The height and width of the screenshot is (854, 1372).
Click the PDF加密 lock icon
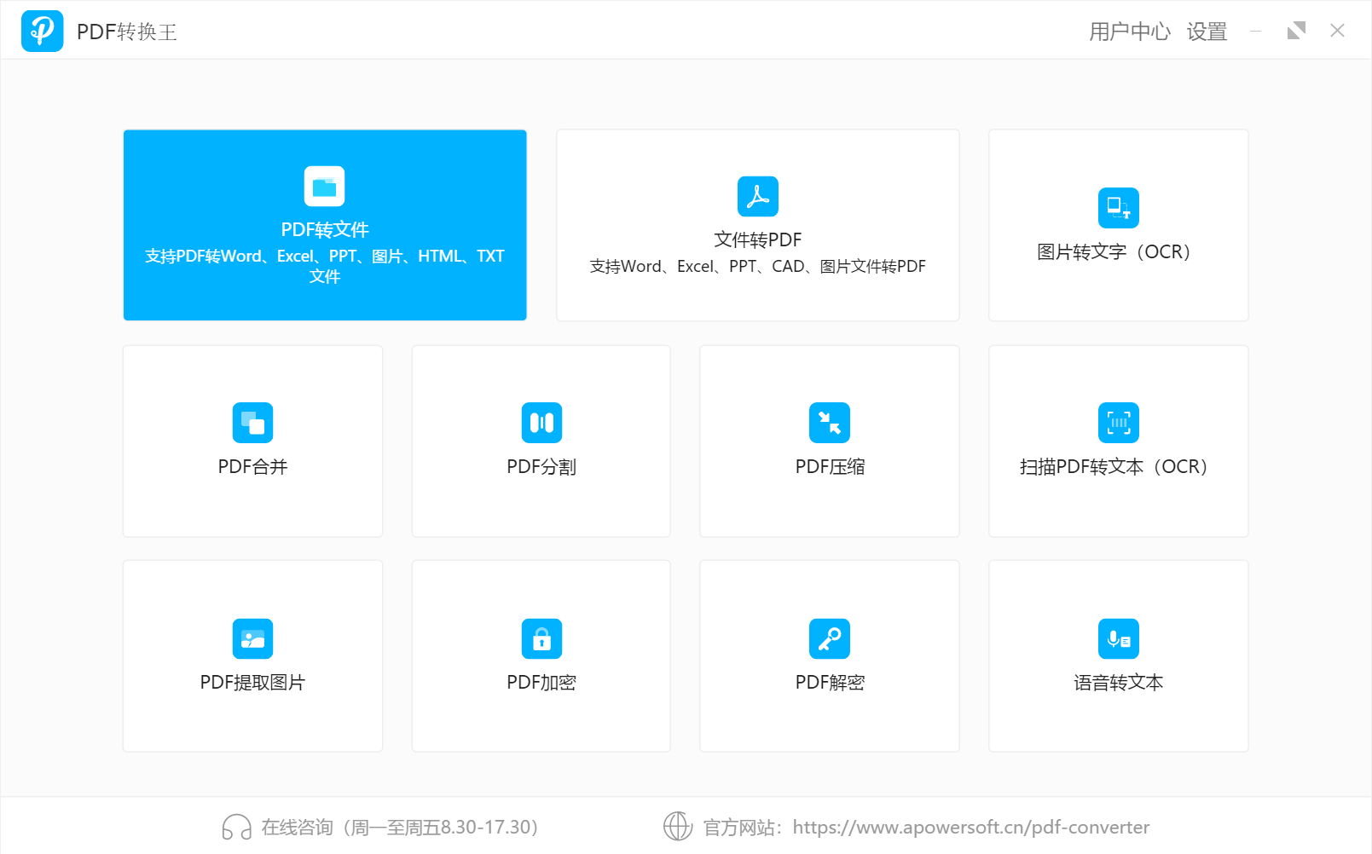541,638
